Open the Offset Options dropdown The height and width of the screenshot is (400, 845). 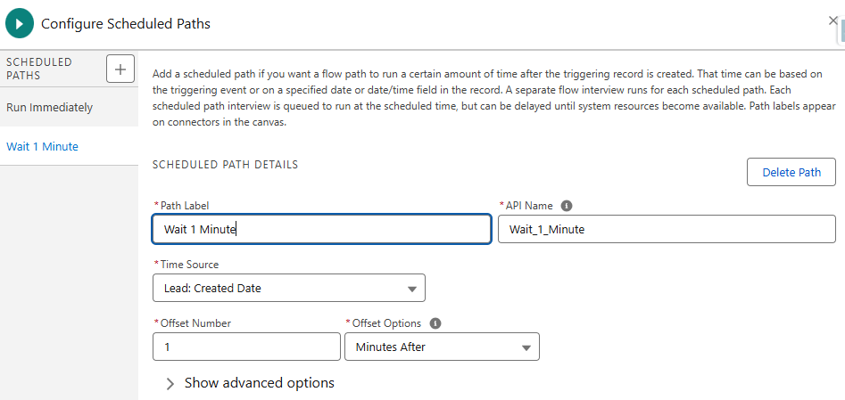pyautogui.click(x=442, y=347)
